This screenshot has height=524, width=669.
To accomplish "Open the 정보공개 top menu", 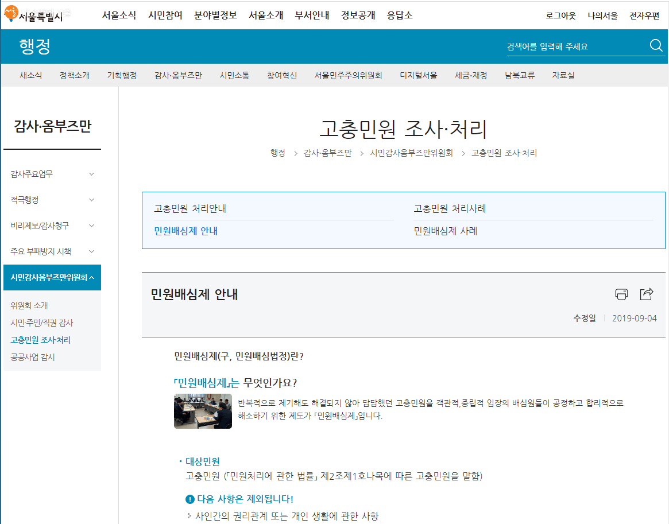I will pyautogui.click(x=358, y=15).
